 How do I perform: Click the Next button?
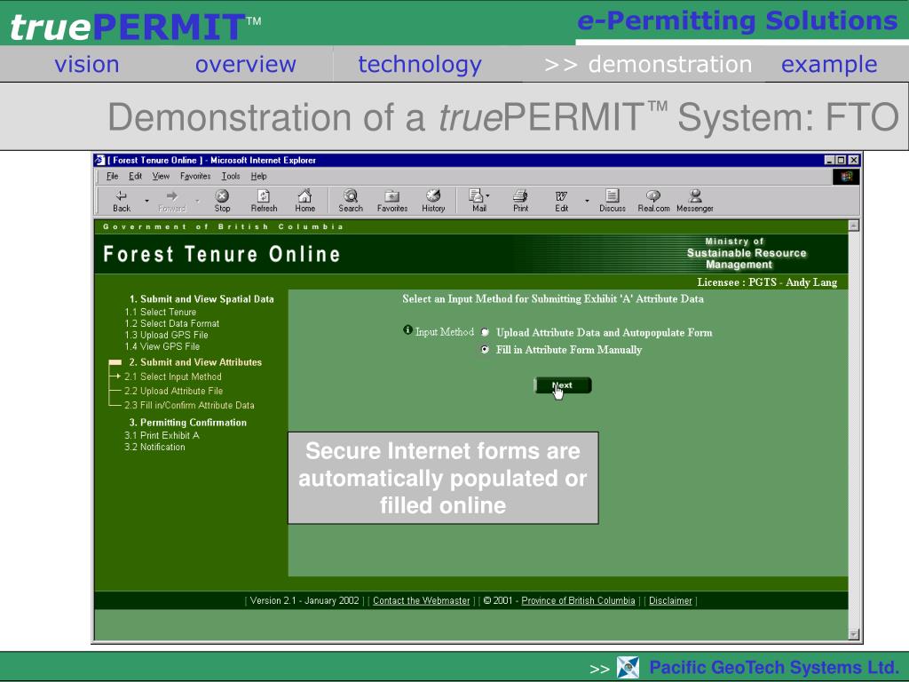(x=562, y=385)
